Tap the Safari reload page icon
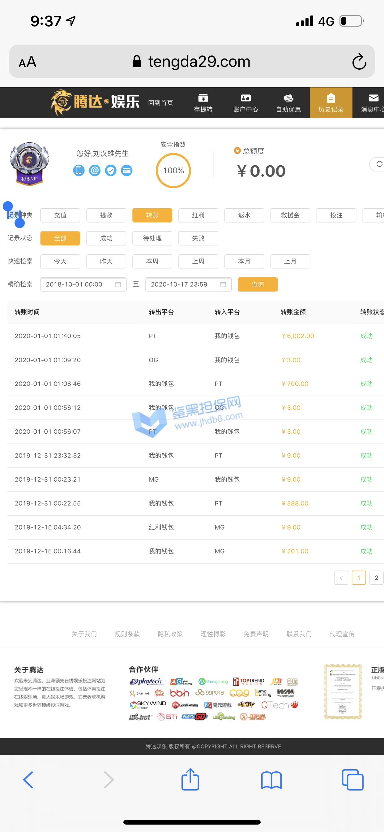This screenshot has height=832, width=384. (359, 61)
